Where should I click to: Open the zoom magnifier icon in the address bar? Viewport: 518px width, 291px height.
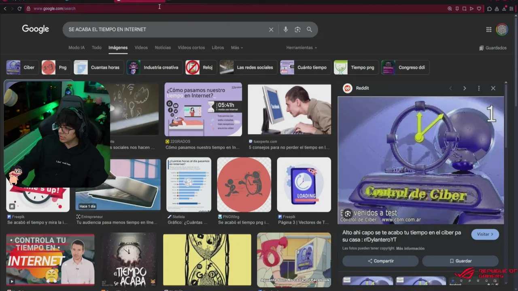(x=450, y=8)
